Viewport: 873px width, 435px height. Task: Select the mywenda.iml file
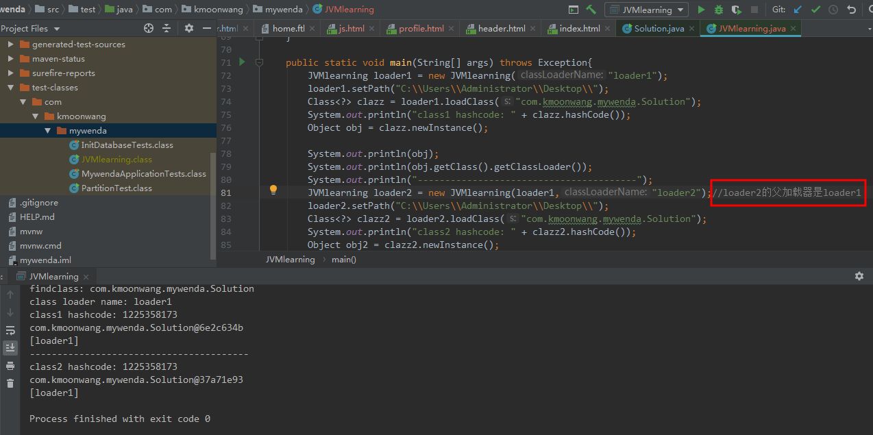click(x=45, y=260)
